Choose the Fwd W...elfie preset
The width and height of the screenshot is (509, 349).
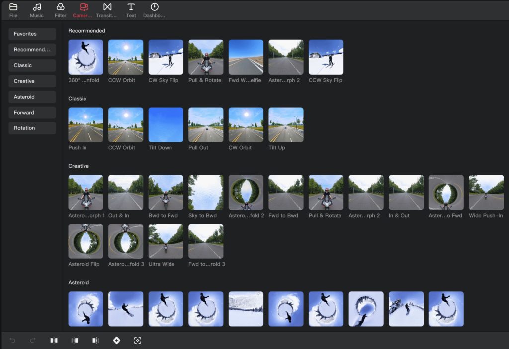tap(246, 57)
